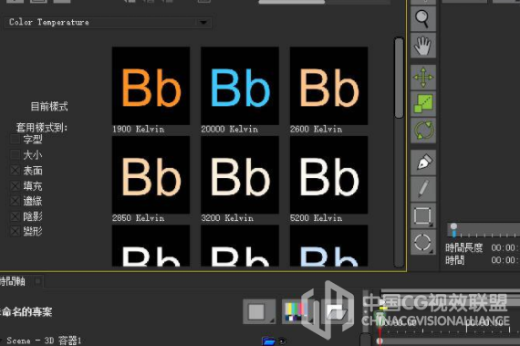Activate the green scale tool
520x346 pixels.
(x=422, y=104)
